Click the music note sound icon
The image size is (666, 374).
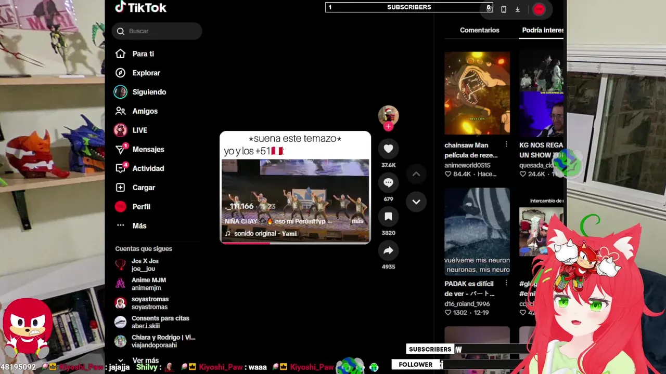(x=227, y=234)
